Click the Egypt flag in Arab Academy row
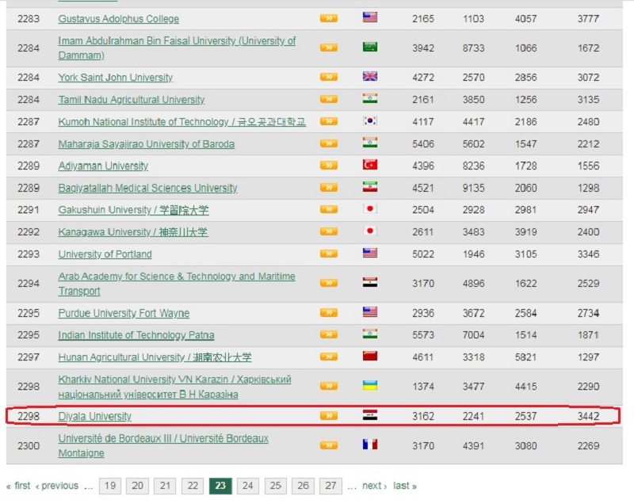This screenshot has width=634, height=504. click(370, 282)
